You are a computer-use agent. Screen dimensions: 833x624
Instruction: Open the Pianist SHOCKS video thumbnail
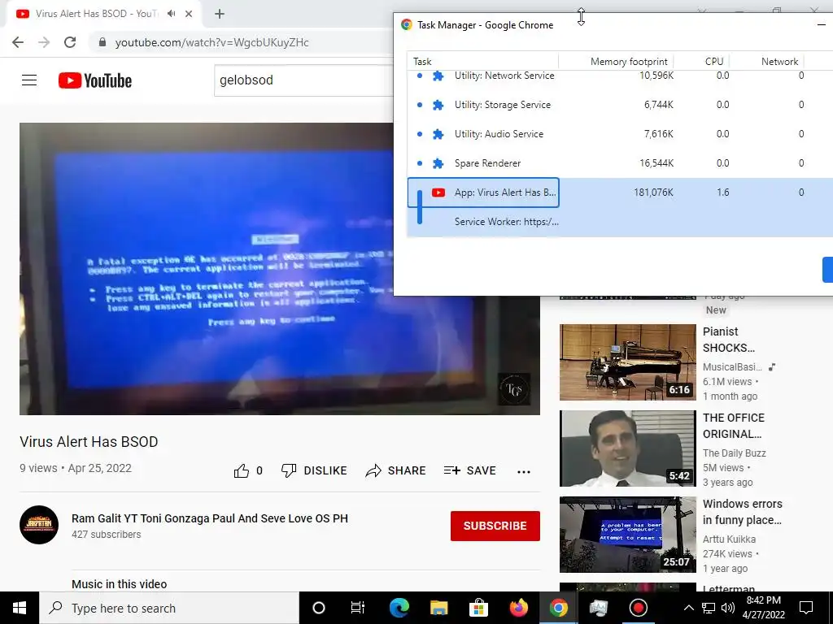(627, 362)
